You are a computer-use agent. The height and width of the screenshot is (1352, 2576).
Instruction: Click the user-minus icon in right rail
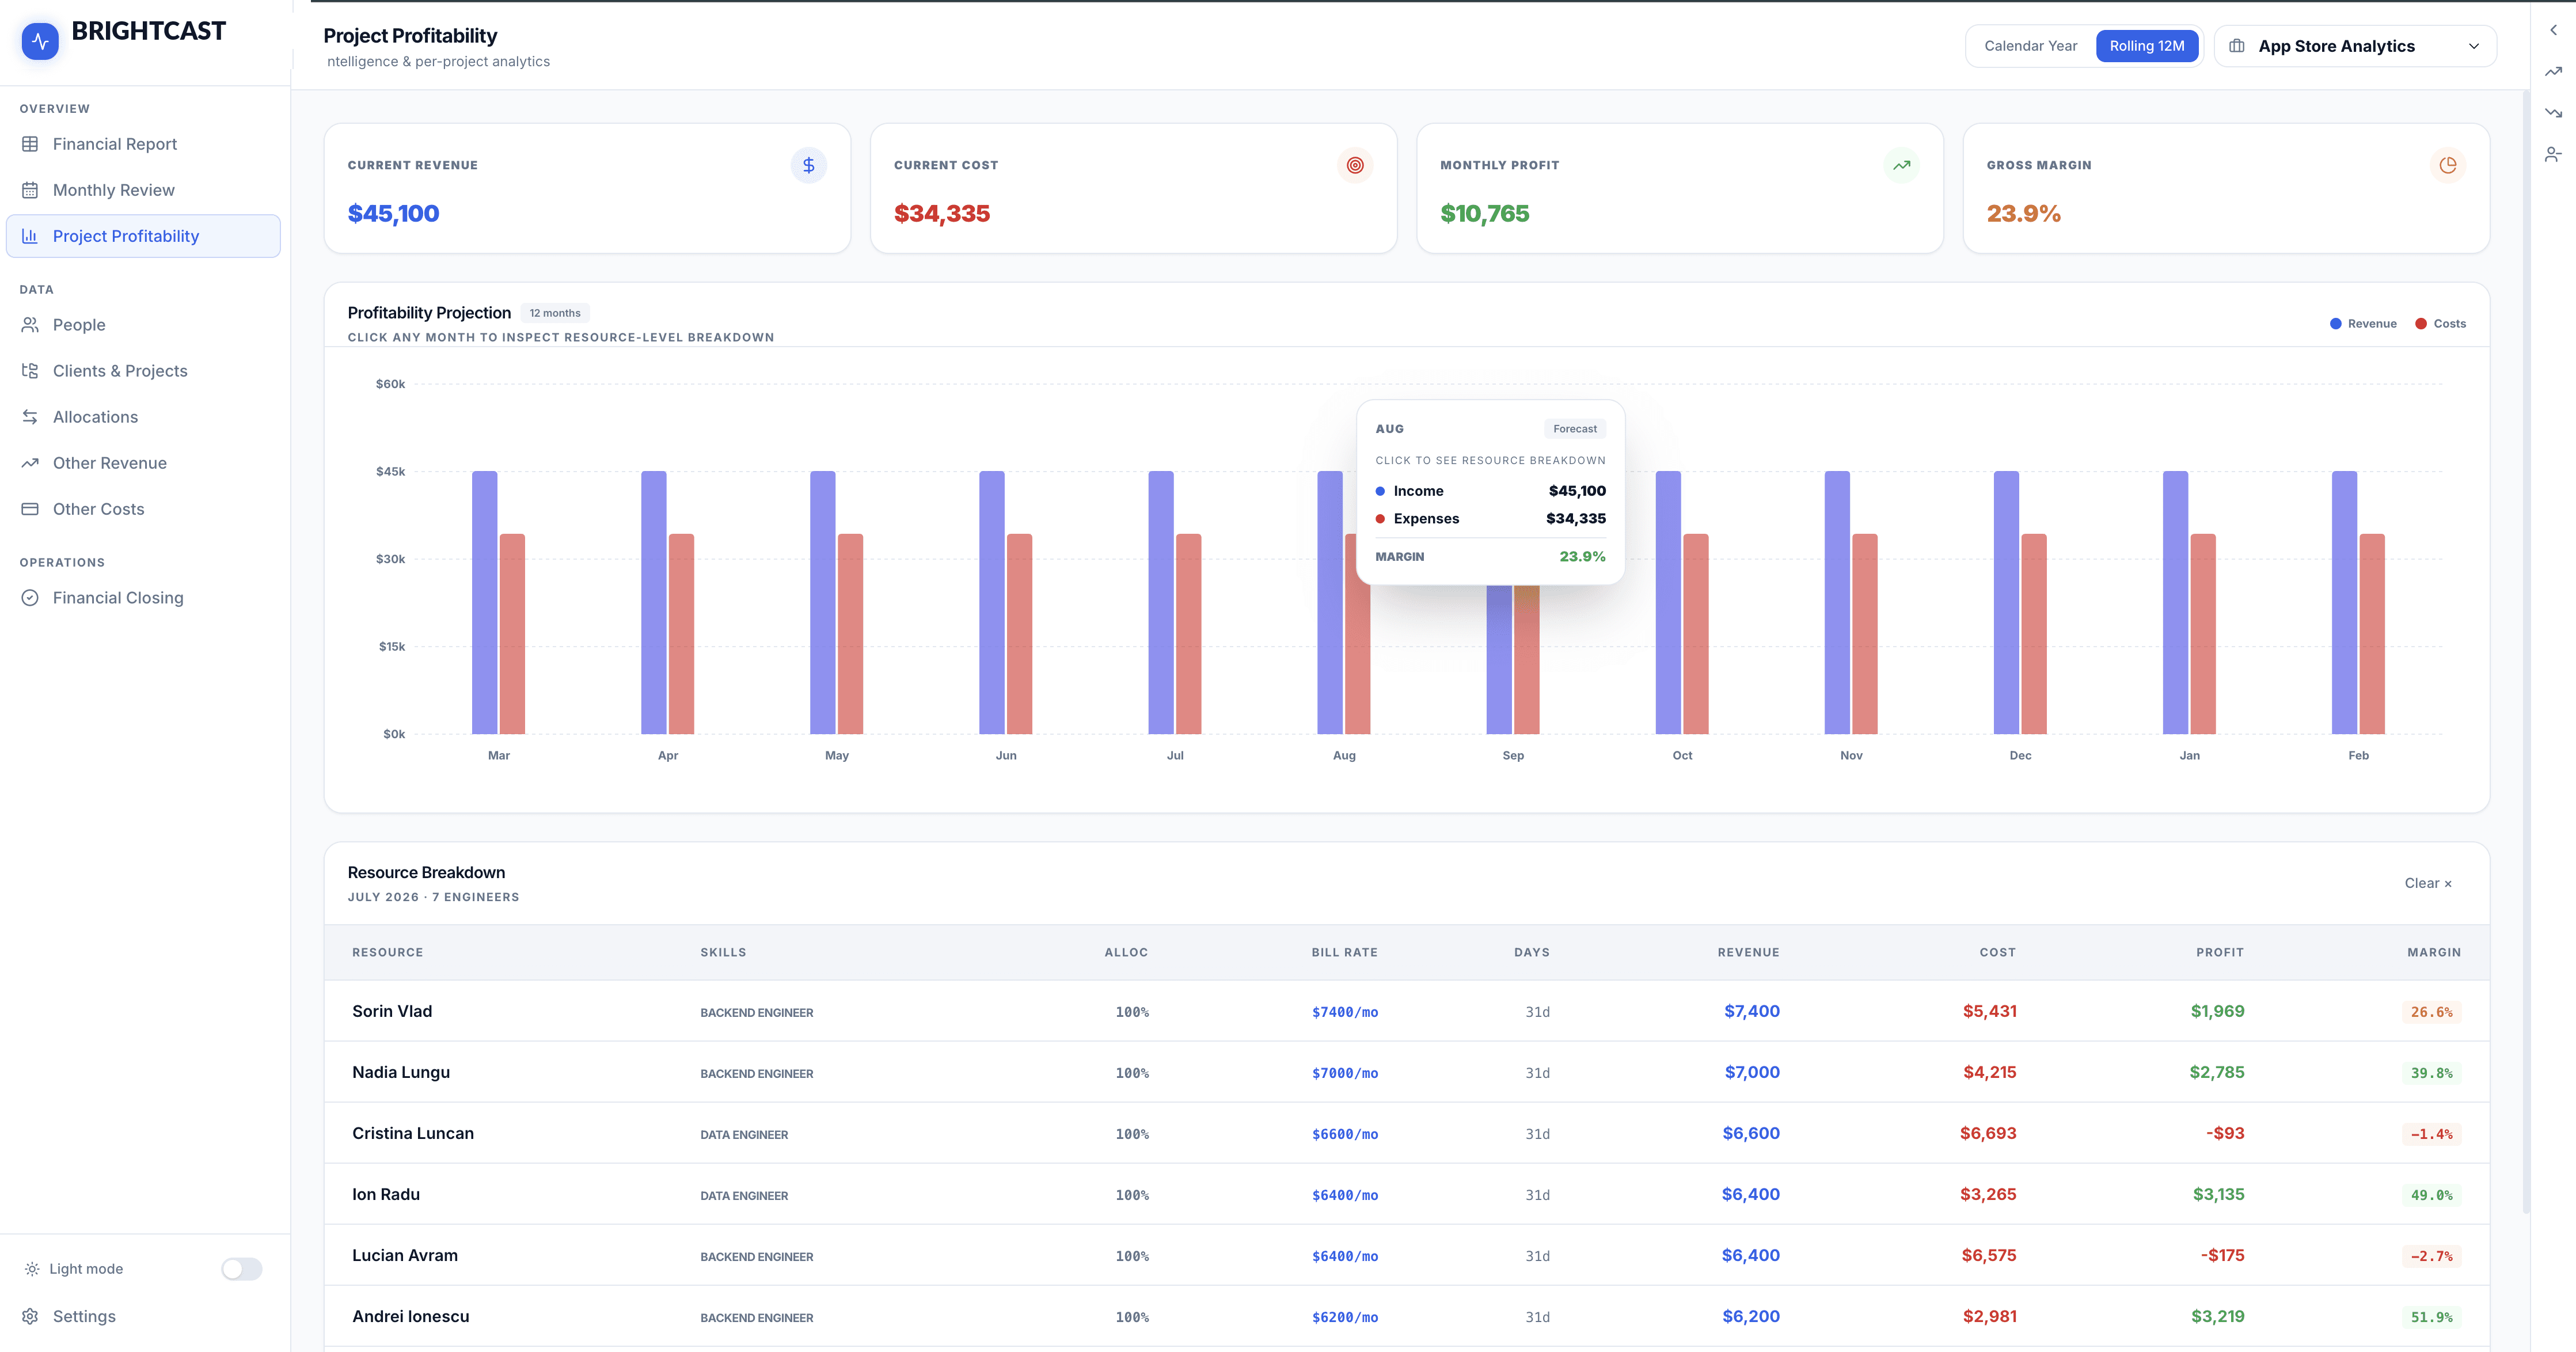(x=2553, y=154)
